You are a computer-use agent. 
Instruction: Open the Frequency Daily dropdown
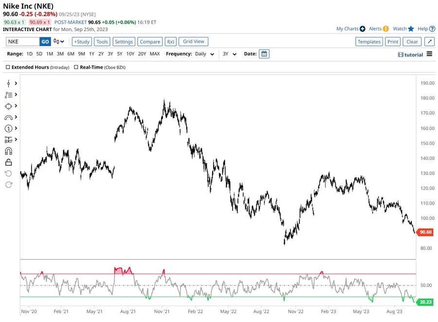[x=204, y=54]
